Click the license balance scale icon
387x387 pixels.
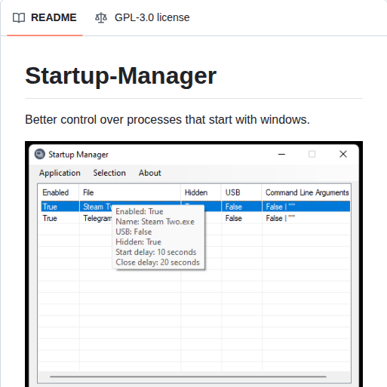pos(101,18)
